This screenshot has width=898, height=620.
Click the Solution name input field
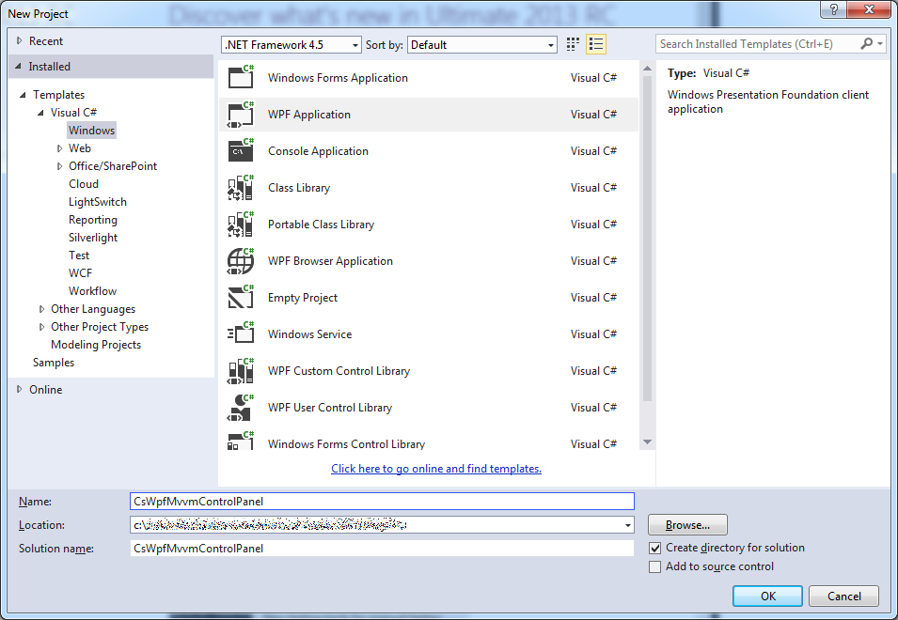[x=382, y=549]
